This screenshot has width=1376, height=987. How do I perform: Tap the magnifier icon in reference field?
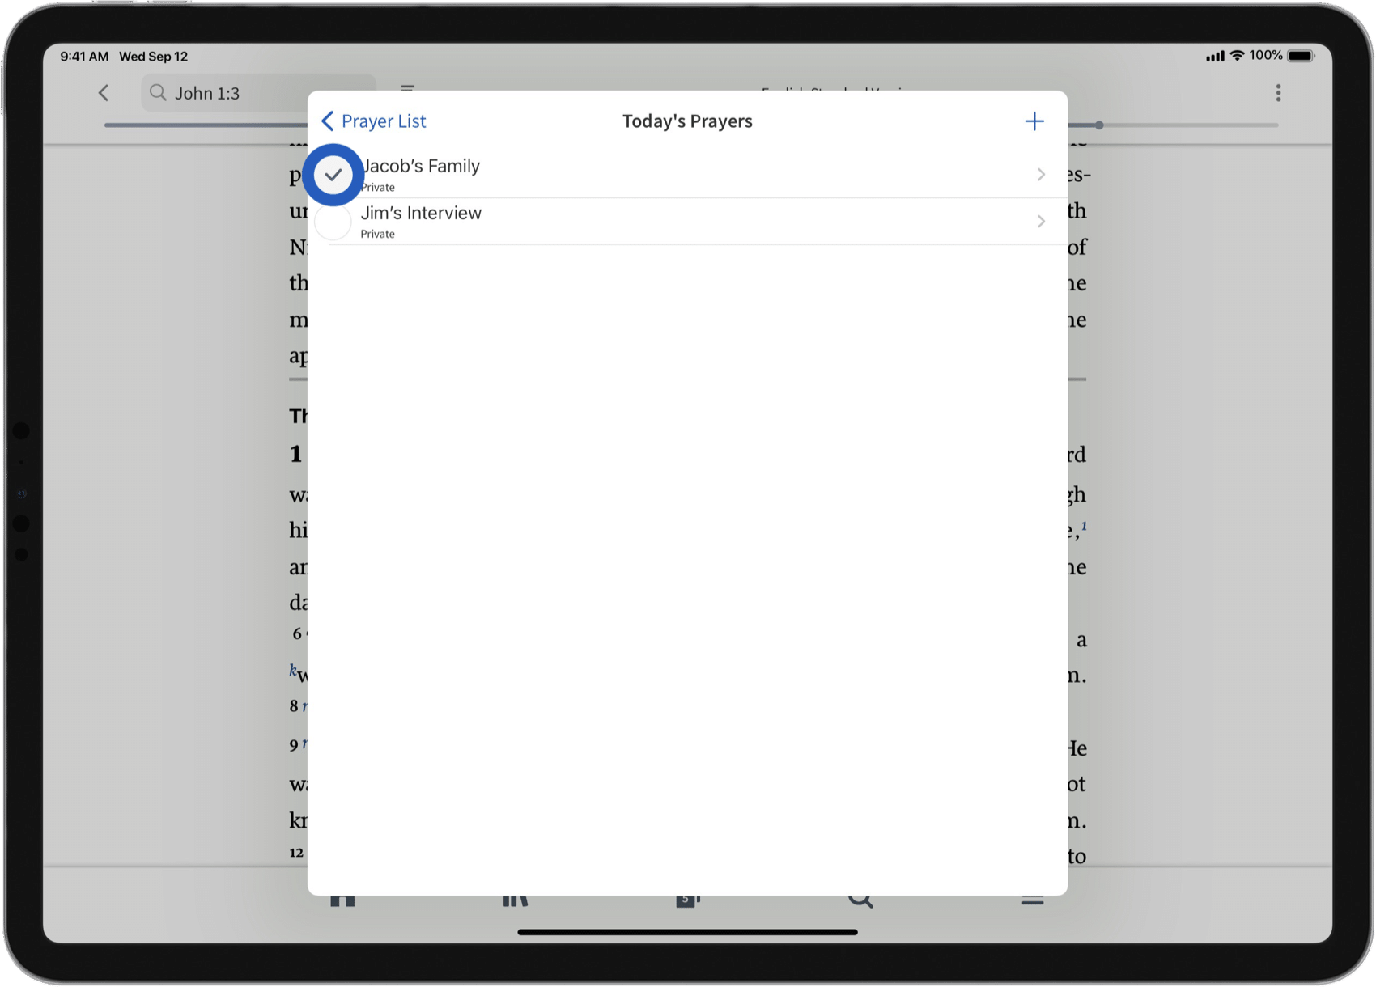pyautogui.click(x=158, y=93)
